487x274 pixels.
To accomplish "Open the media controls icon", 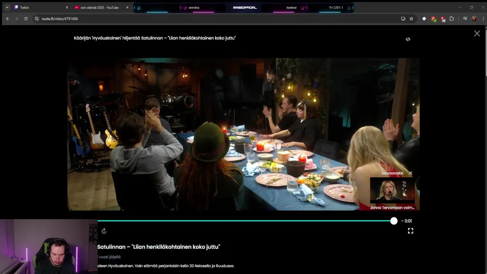I will tap(465, 19).
